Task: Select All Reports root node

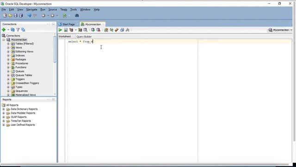Action: click(12, 105)
